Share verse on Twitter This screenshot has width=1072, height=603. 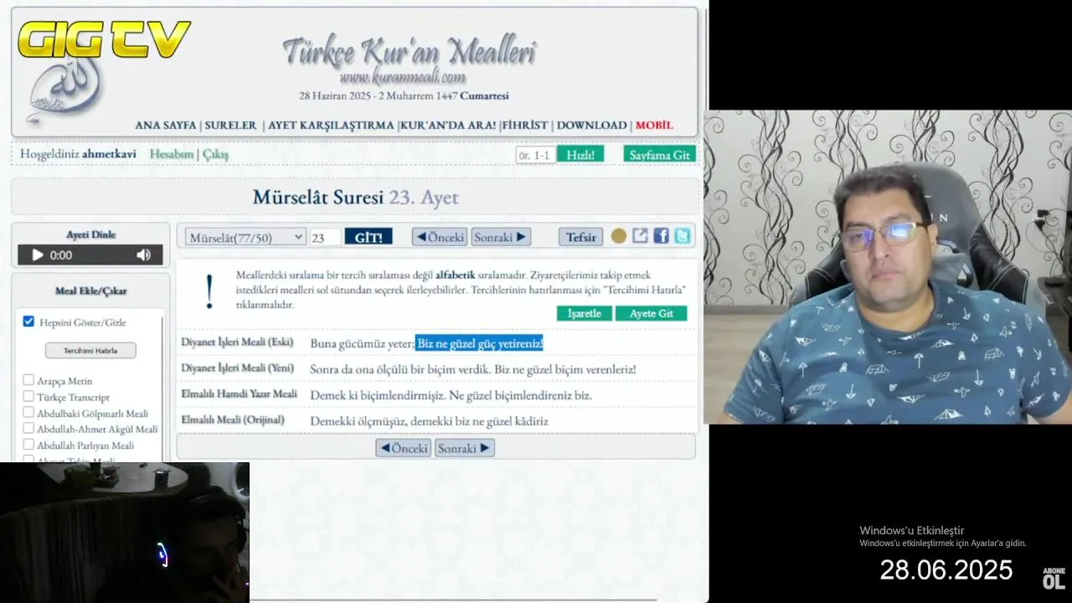click(683, 236)
